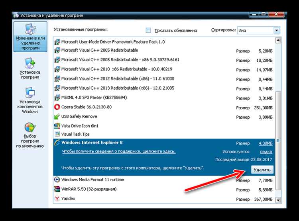Viewport: 299px width, 221px height.
Task: Select the Windows Media Format 11 runtime icon
Action: coord(57,180)
